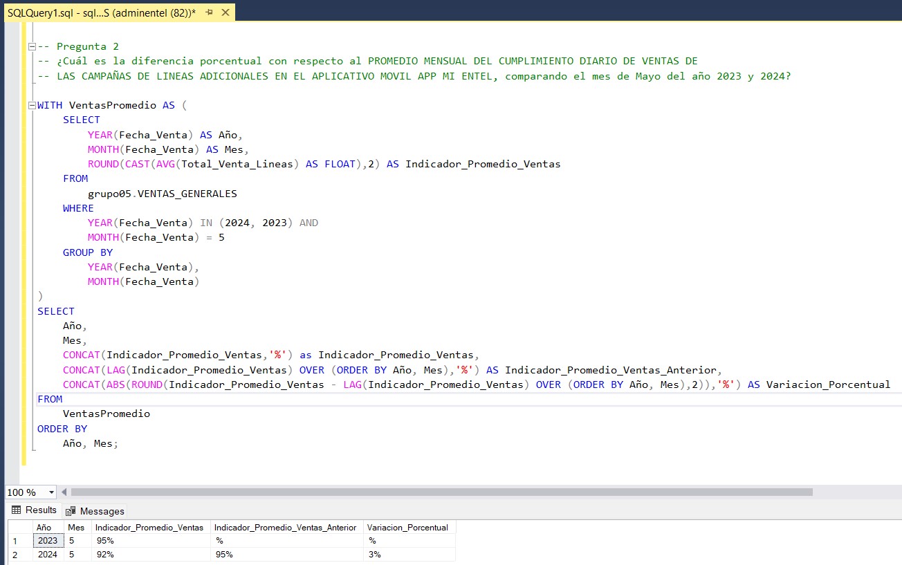Collapse the WITH VentasPromedio code block
902x565 pixels.
point(31,105)
